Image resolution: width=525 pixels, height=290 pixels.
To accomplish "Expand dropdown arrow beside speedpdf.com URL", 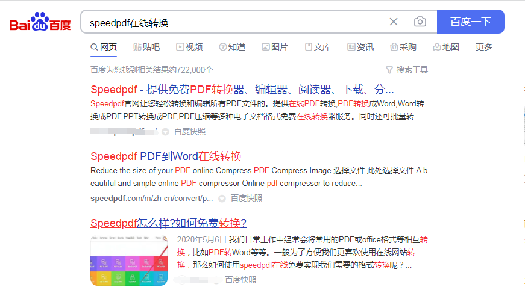I will (222, 199).
